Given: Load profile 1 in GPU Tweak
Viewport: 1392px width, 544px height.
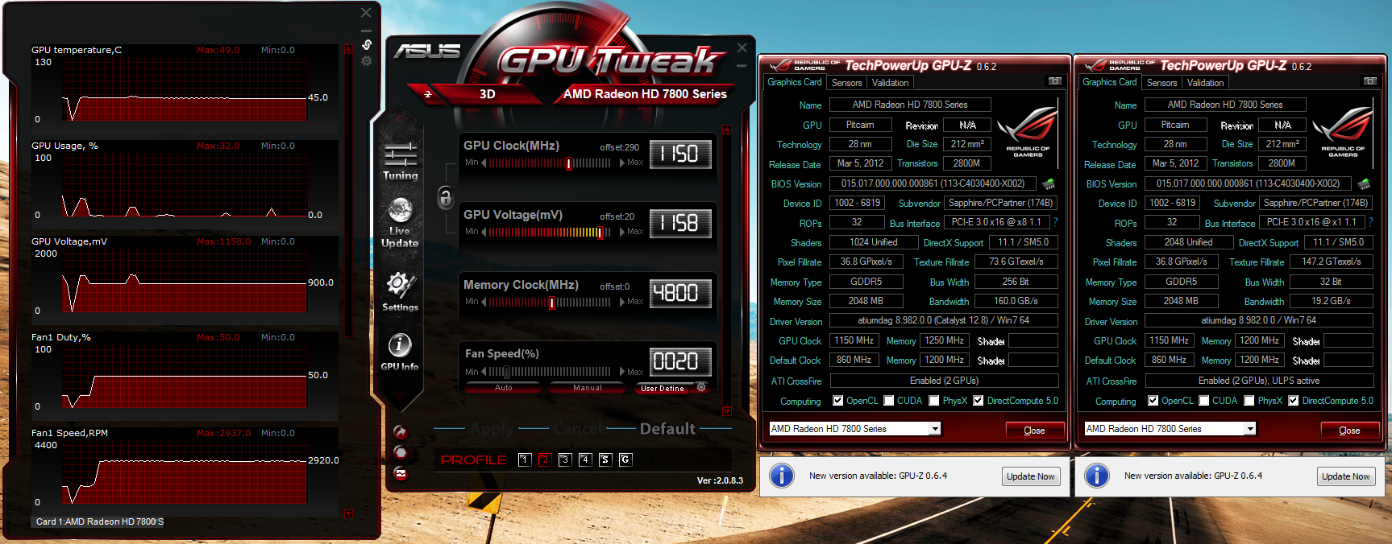Looking at the screenshot, I should pyautogui.click(x=525, y=460).
